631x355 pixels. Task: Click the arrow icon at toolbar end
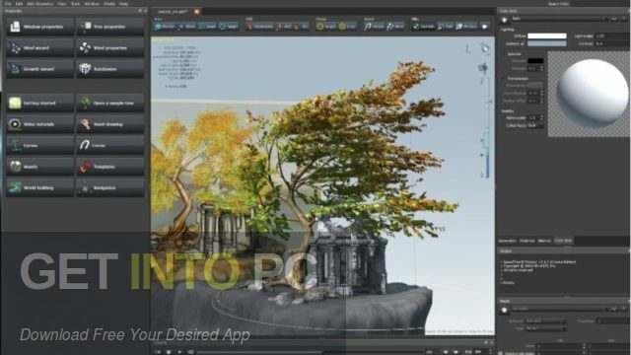tap(484, 27)
